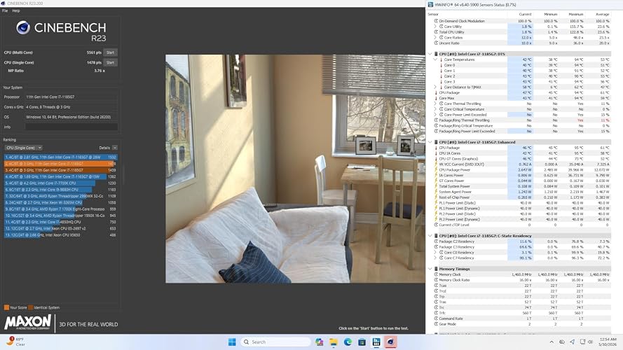Expand Core Distance to TjMAX row
The height and width of the screenshot is (350, 623).
point(435,87)
